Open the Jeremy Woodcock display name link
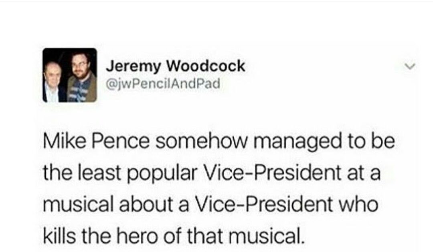This screenshot has width=433, height=252. (176, 66)
